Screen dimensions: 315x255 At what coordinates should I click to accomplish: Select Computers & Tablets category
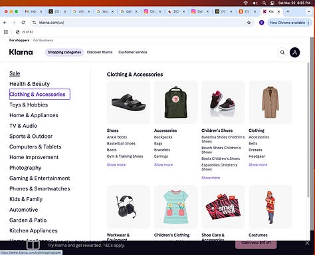35,146
